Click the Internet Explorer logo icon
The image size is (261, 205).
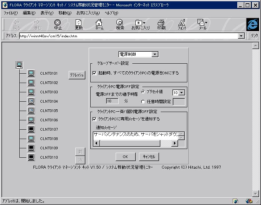pyautogui.click(x=253, y=24)
